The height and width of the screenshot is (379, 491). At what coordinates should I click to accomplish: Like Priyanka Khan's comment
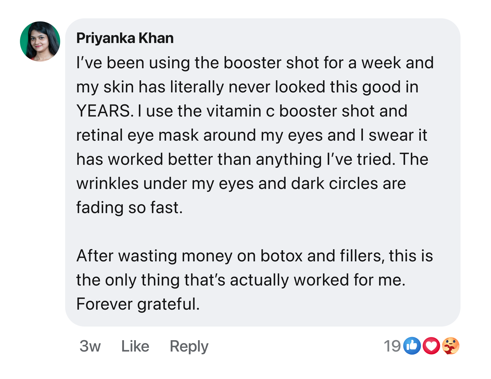pos(135,346)
